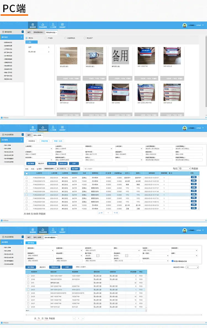This screenshot has width=207, height=328.
Task: Tick checkbox for item Q141
Action: [28, 276]
